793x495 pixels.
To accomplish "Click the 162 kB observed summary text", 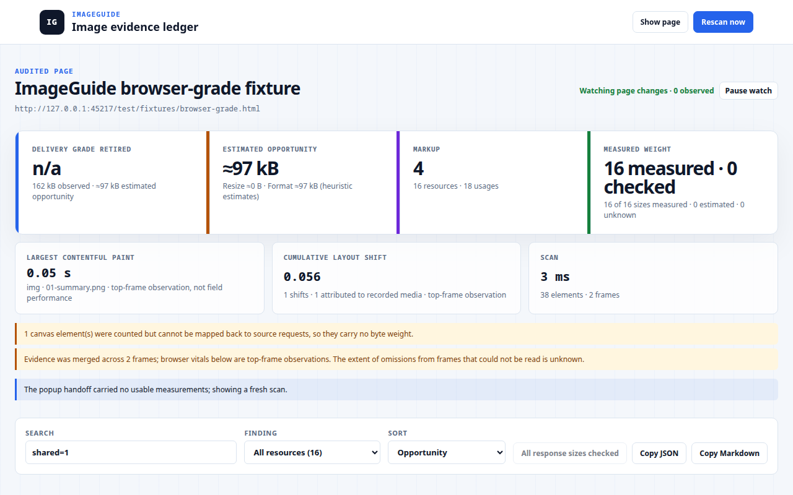I will click(x=94, y=191).
